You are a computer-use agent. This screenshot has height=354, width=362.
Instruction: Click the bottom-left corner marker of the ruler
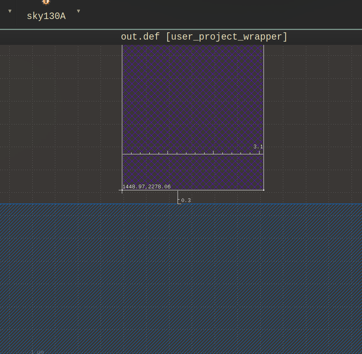[x=122, y=191]
